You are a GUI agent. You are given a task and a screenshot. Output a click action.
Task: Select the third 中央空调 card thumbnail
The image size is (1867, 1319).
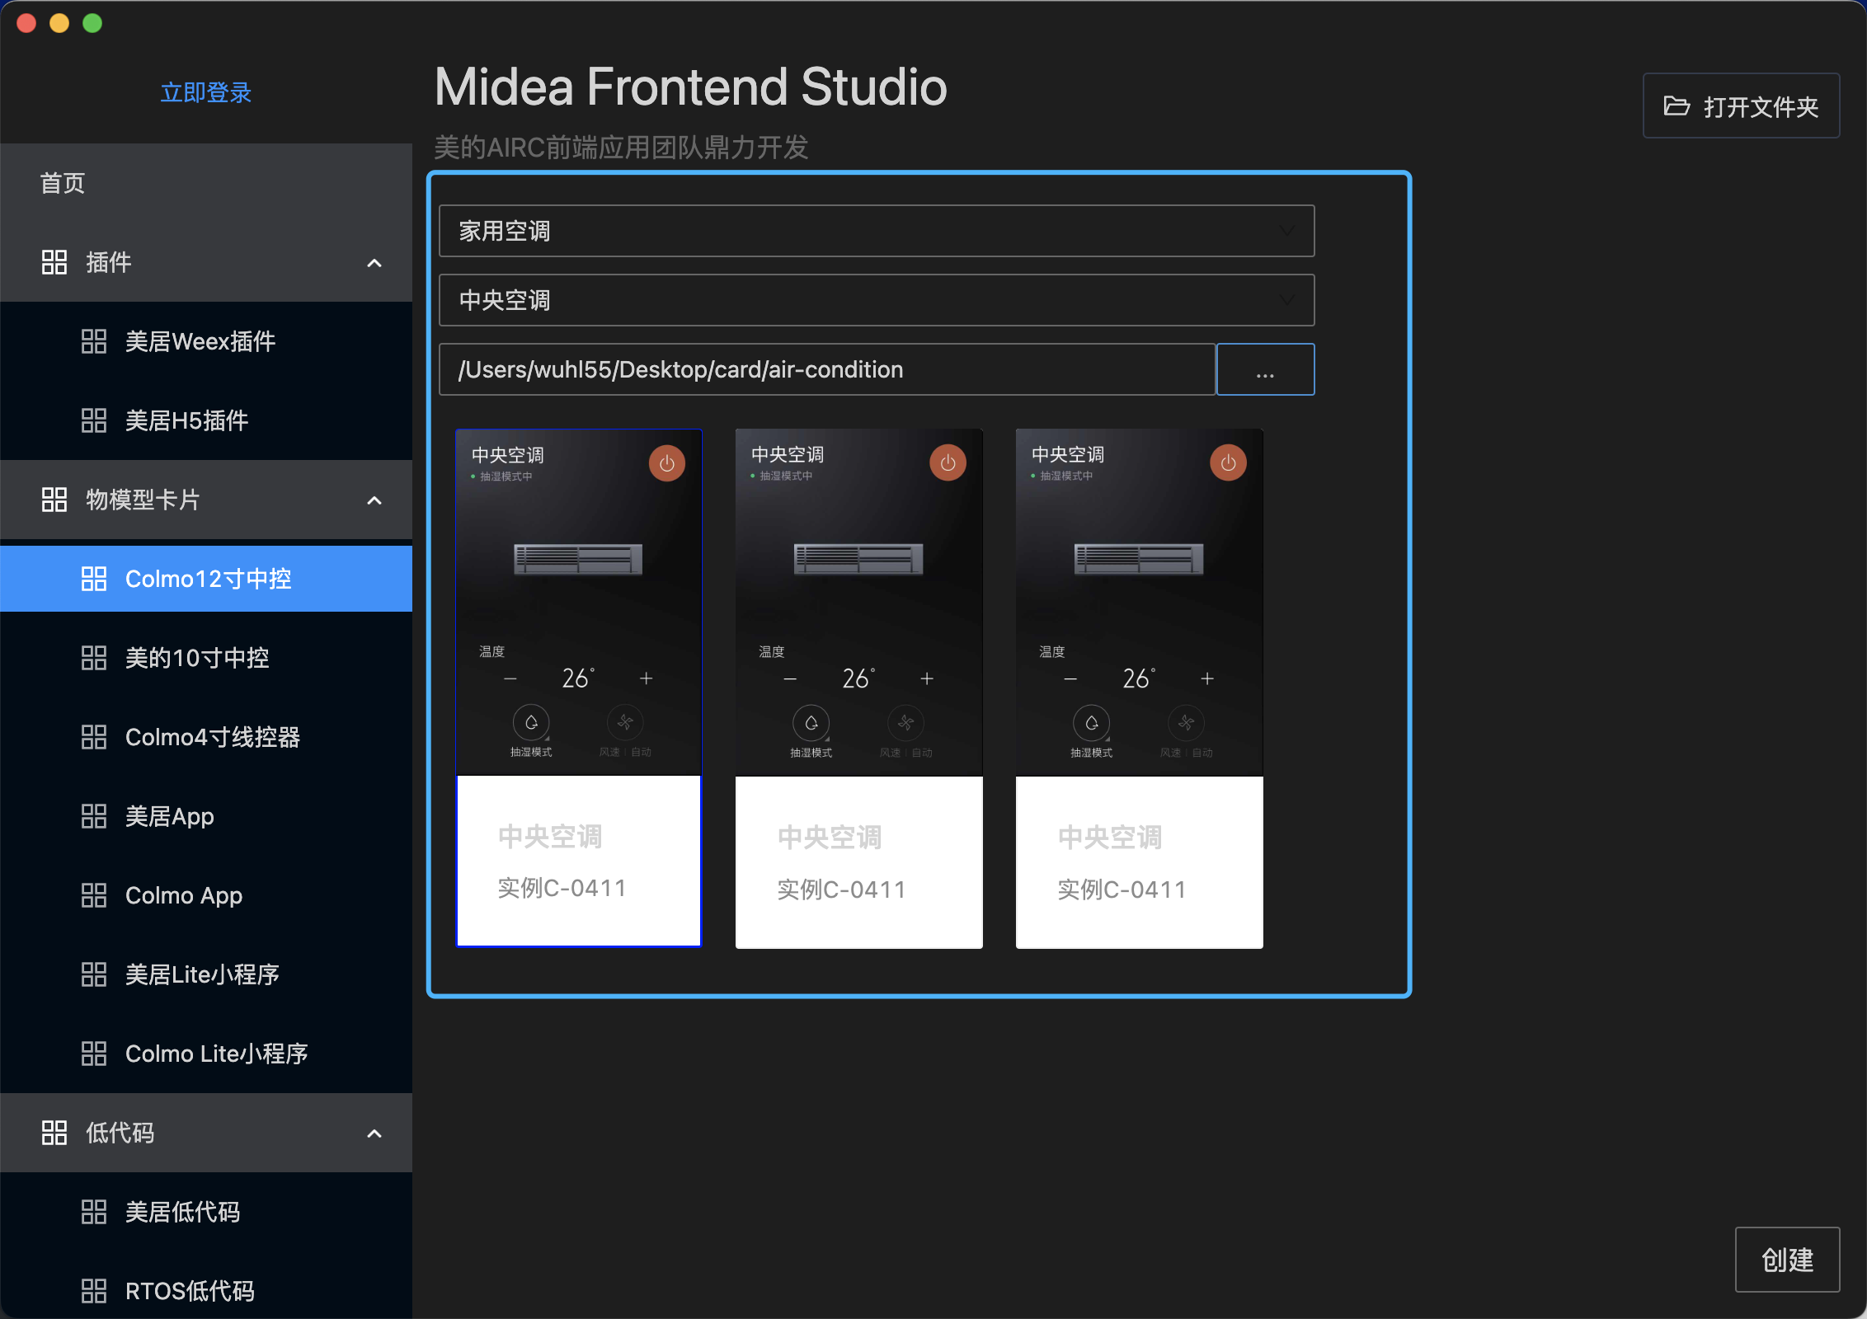click(1139, 603)
